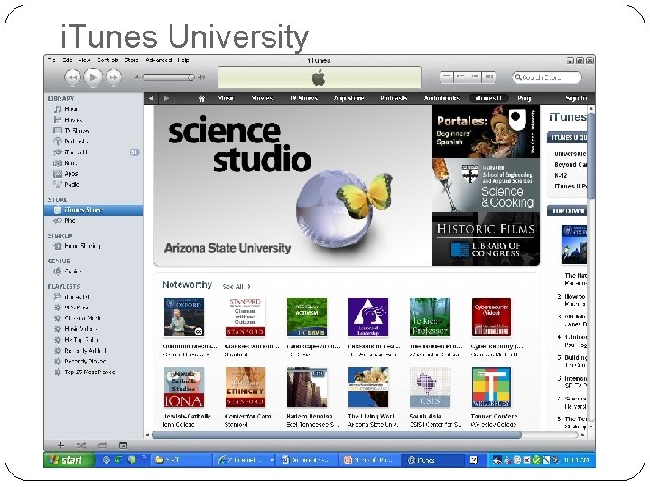
Task: Click the store Home icon
Action: click(201, 98)
